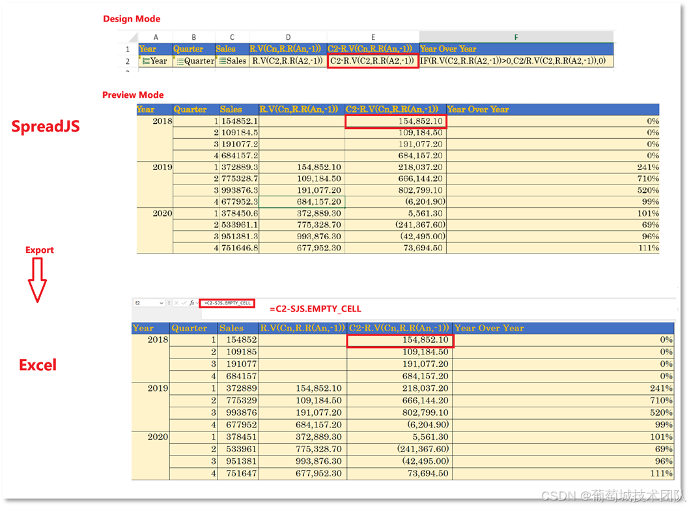
Task: Select row 1 header in Design Mode
Action: [128, 50]
